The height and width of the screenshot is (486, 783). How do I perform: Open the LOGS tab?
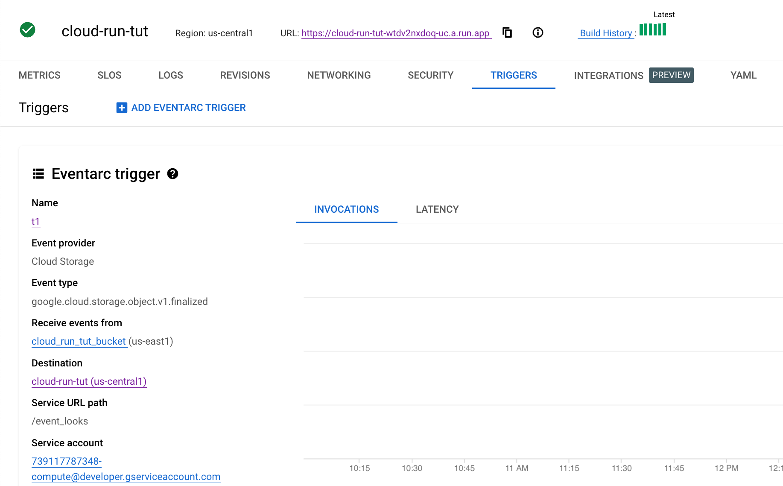click(x=171, y=75)
